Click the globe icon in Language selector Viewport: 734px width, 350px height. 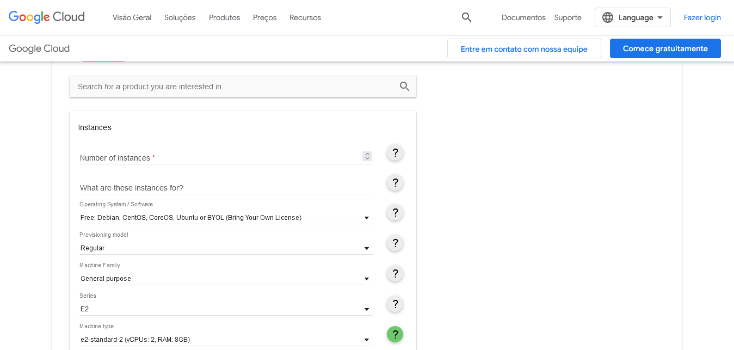click(x=608, y=17)
